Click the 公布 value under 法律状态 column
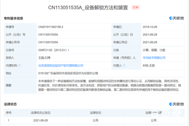189x126 pixels. (x=95, y=120)
